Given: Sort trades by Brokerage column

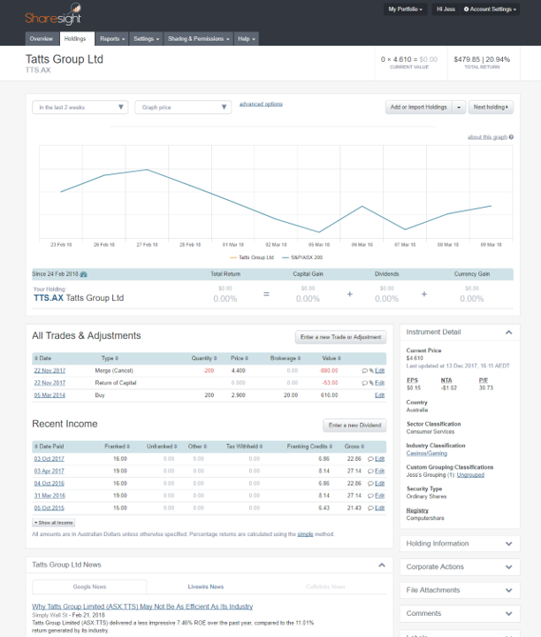Looking at the screenshot, I should 286,358.
